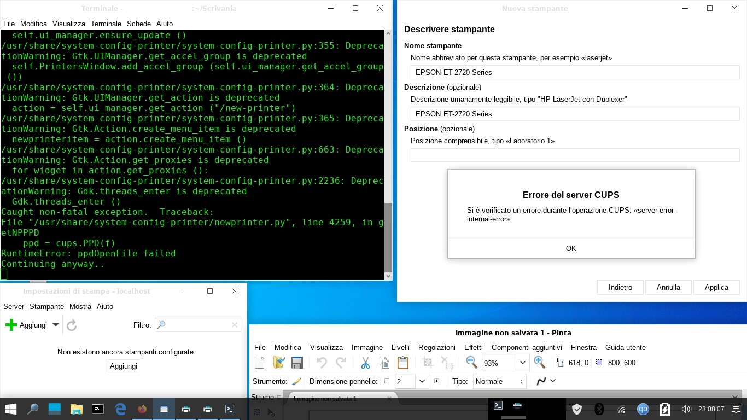Click the Posizione text field
The width and height of the screenshot is (747, 420).
(x=574, y=155)
